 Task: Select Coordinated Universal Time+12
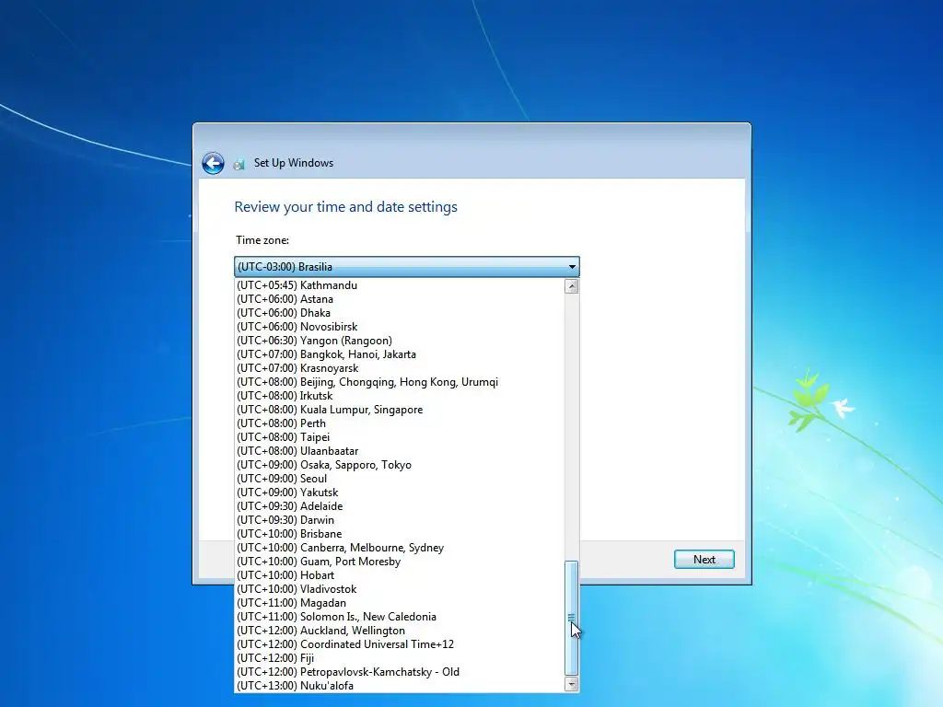coord(400,644)
